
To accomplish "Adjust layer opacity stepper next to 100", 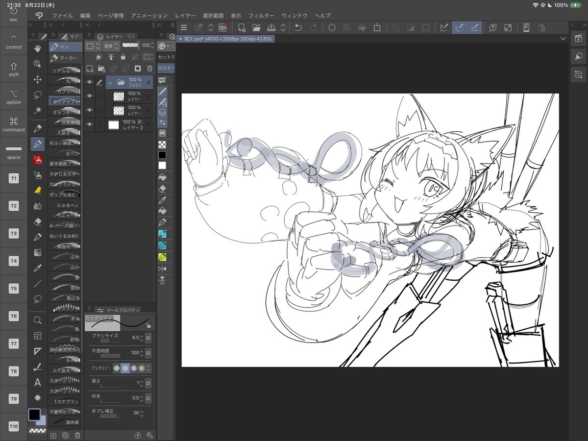I will click(x=151, y=46).
